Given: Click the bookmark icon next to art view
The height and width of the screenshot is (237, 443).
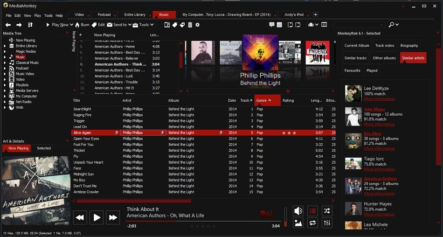Looking at the screenshot, I should 290,25.
